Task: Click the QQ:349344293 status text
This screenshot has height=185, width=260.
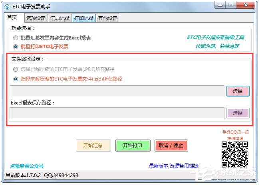Action: pyautogui.click(x=61, y=175)
